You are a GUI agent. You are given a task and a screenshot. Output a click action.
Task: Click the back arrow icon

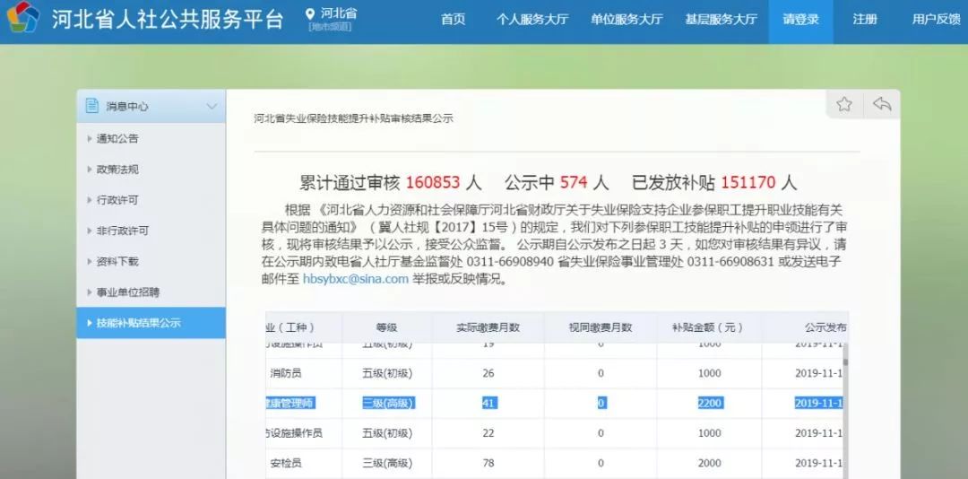click(882, 104)
